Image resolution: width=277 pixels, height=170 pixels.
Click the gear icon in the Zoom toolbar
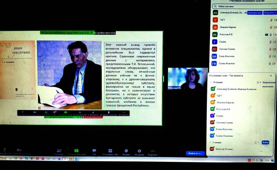[x=139, y=151]
